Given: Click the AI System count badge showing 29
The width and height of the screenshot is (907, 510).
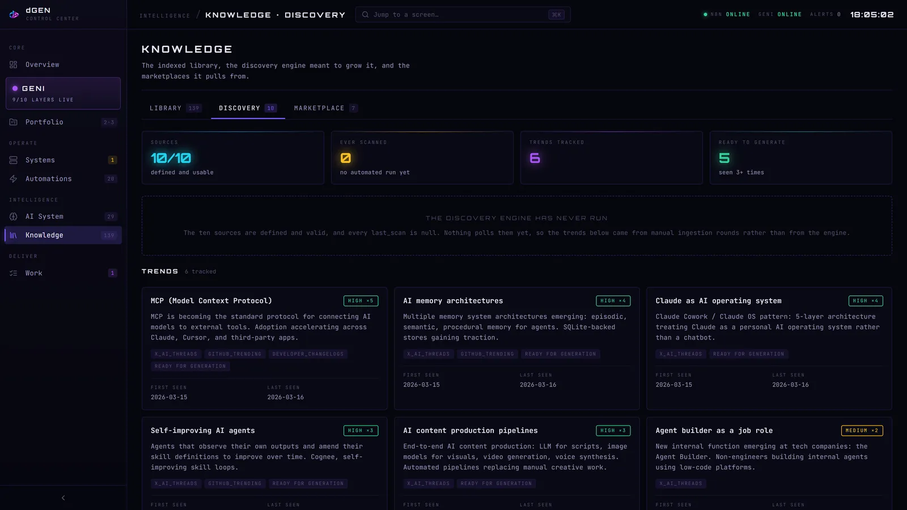Looking at the screenshot, I should [x=111, y=216].
